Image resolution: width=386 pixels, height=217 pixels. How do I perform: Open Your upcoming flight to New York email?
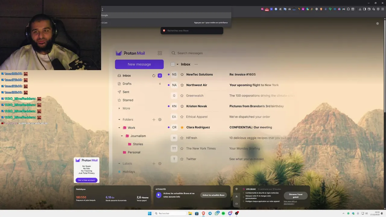[254, 85]
